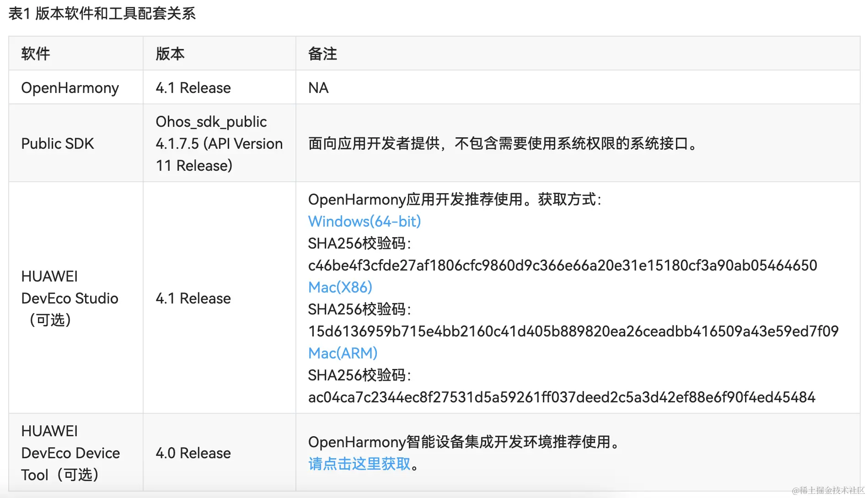Click the Ohos_sdk_public 4.1.7.5 version cell
This screenshot has width=868, height=498.
[219, 143]
